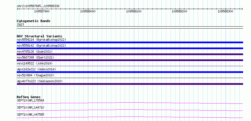Open variant dgv1162e212 (Uddin2014) label

(36, 69)
